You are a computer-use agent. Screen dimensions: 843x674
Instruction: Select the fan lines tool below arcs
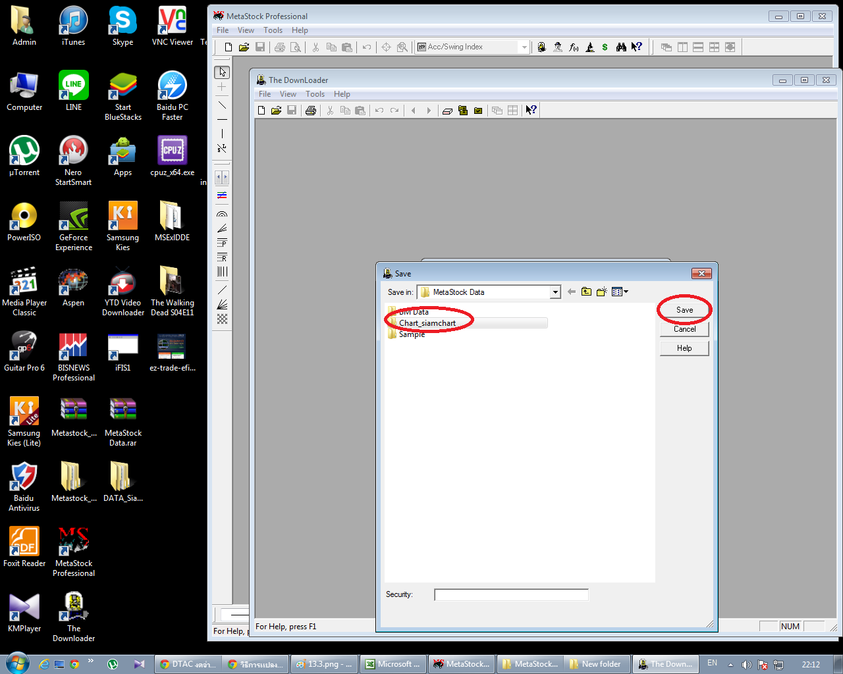[222, 228]
